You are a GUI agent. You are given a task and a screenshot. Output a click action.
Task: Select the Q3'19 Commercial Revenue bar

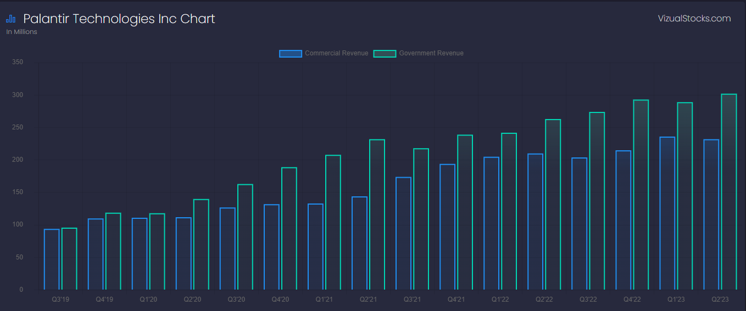tap(52, 259)
